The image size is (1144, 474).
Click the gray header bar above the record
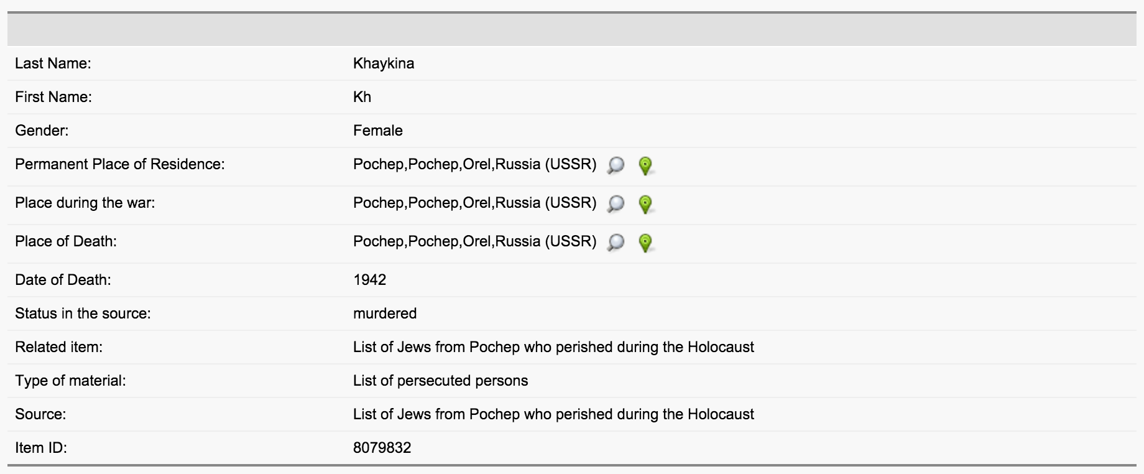click(x=572, y=29)
